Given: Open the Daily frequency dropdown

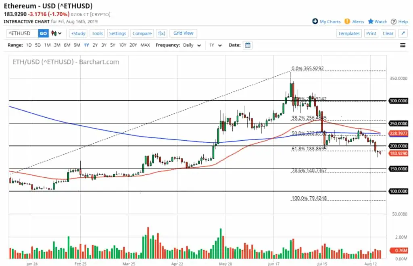Looking at the screenshot, I should click(192, 45).
